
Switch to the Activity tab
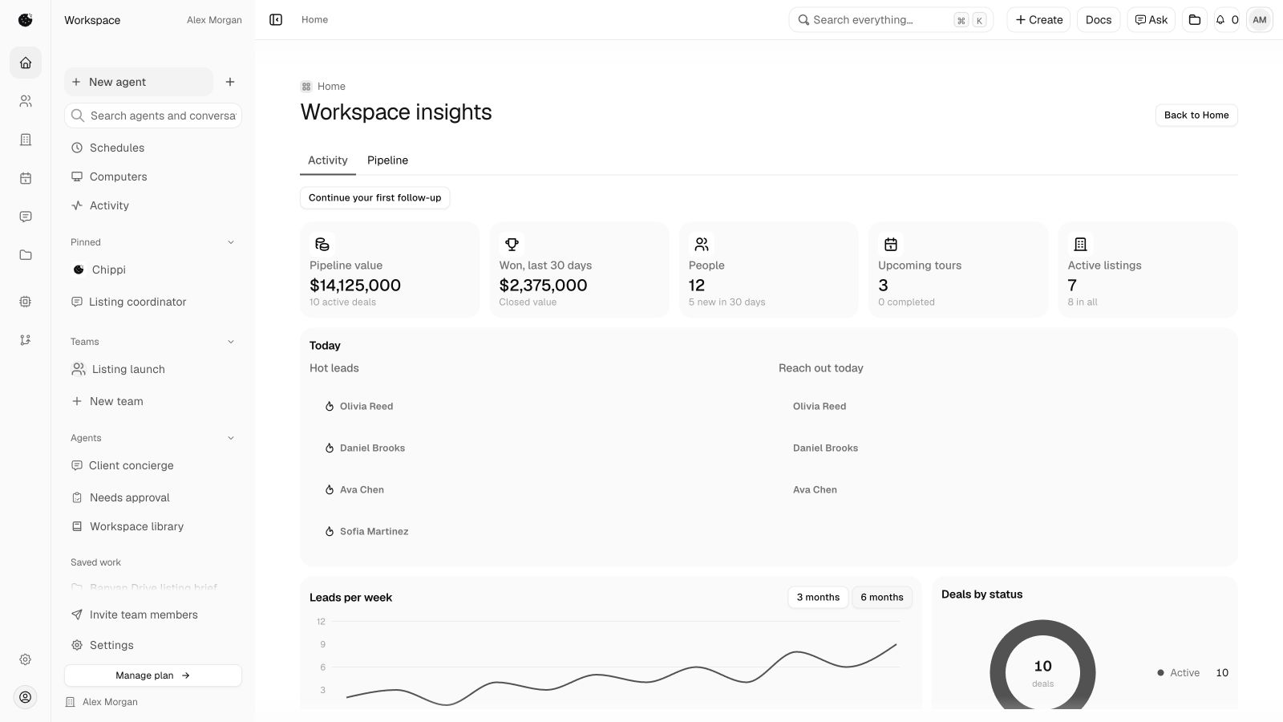(x=328, y=160)
